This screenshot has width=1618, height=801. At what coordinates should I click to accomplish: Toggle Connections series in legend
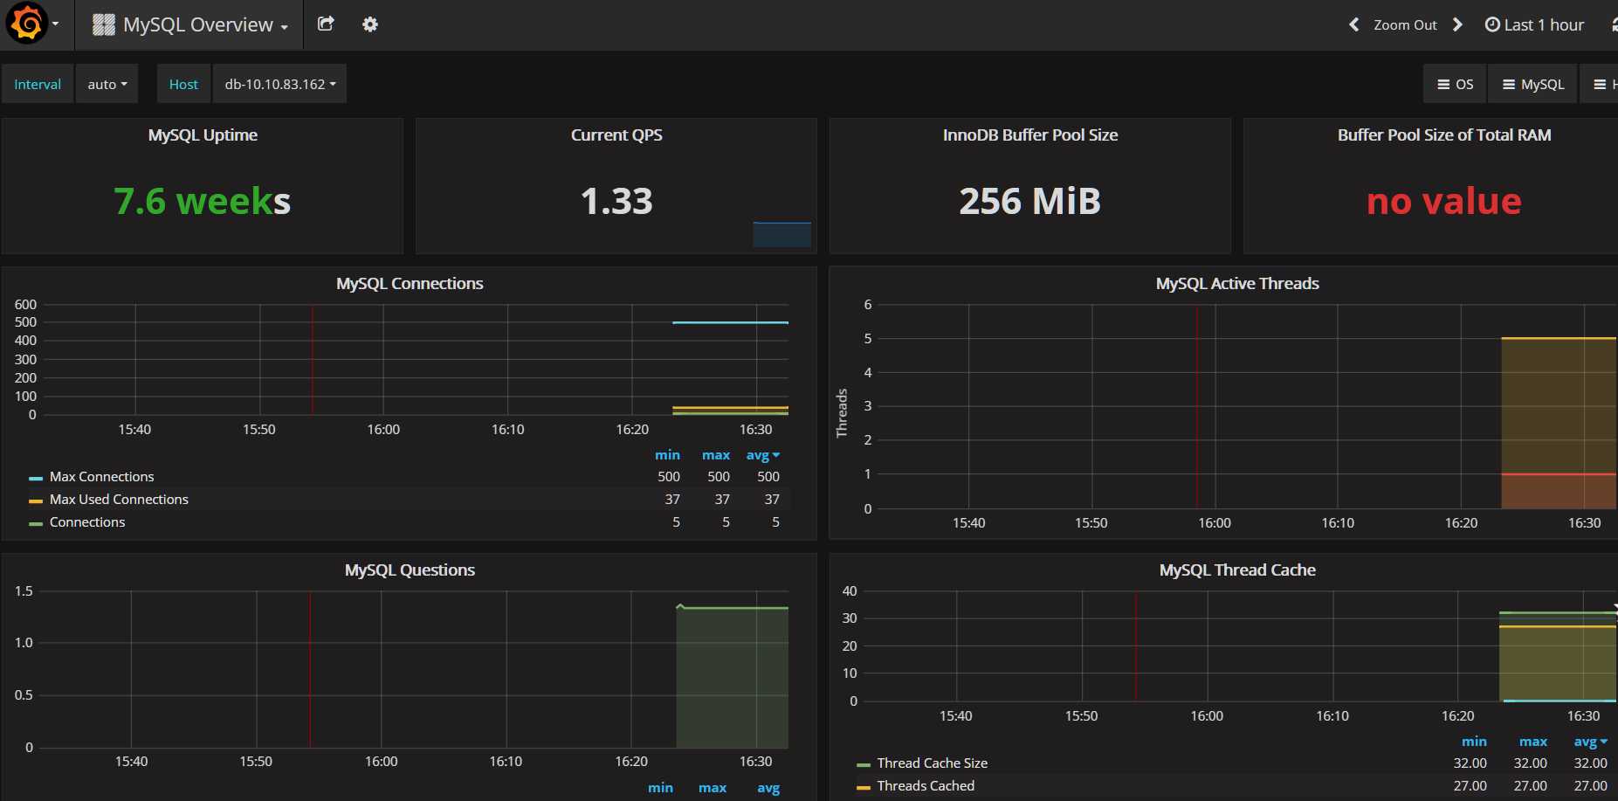click(87, 521)
